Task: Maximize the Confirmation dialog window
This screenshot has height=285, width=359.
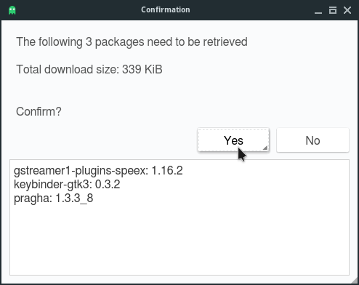Action: pyautogui.click(x=333, y=10)
